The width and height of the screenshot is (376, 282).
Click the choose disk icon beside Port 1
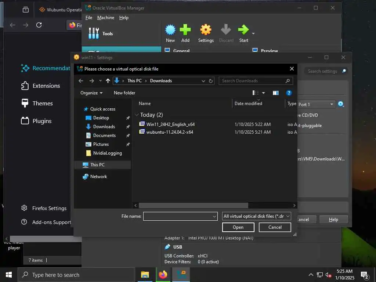pos(341,104)
